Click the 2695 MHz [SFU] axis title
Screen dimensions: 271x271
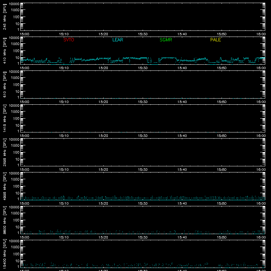click(x=4, y=152)
